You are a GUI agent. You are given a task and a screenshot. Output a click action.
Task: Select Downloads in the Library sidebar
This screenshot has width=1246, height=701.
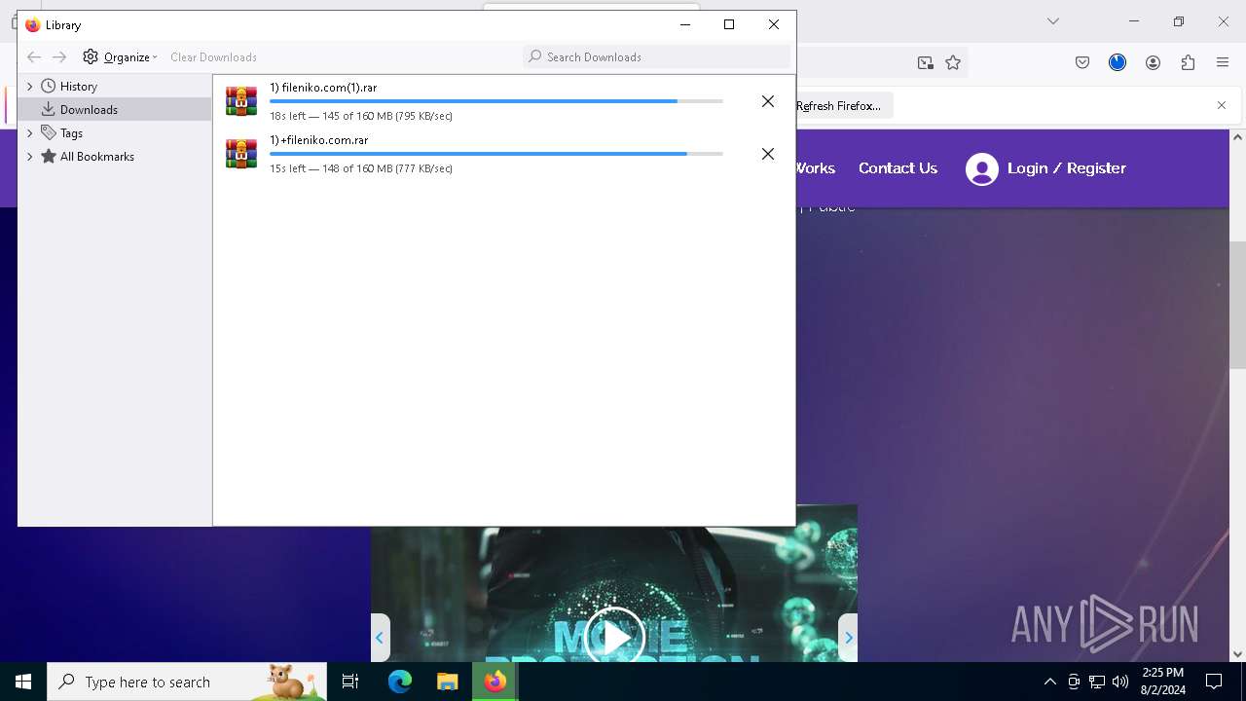tap(89, 109)
